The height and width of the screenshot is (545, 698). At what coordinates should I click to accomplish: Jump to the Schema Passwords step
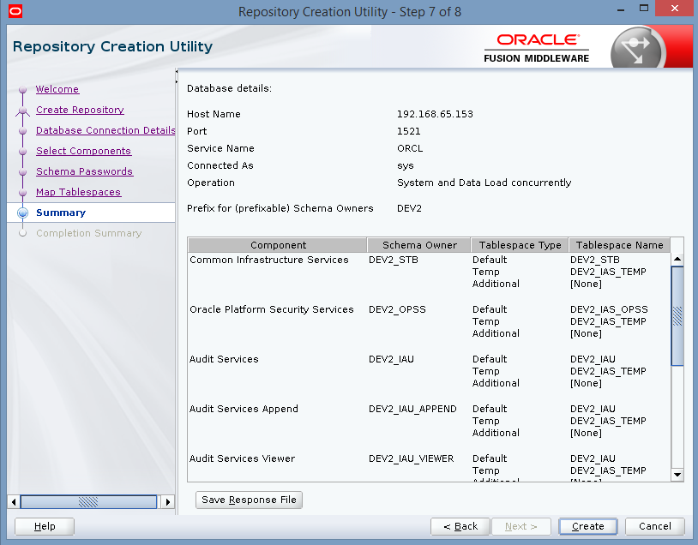(85, 171)
